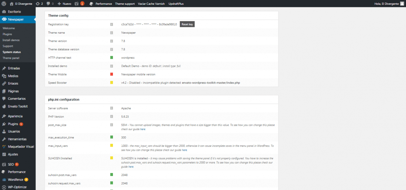The width and height of the screenshot is (406, 190).
Task: Click the 'Installed demo' label
Action: (58, 66)
